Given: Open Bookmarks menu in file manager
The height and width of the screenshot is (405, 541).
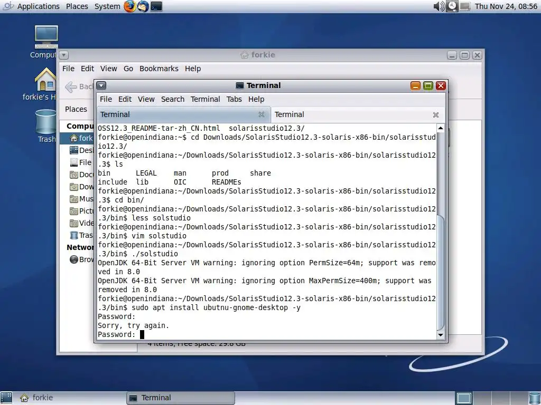Looking at the screenshot, I should tap(158, 69).
